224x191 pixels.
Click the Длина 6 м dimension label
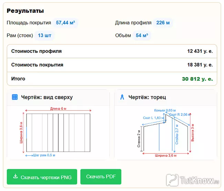click(x=58, y=109)
